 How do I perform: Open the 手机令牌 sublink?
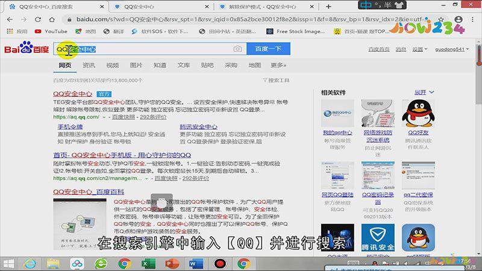[70, 126]
